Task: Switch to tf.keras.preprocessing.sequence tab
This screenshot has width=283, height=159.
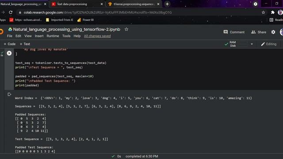Action: [x=134, y=4]
